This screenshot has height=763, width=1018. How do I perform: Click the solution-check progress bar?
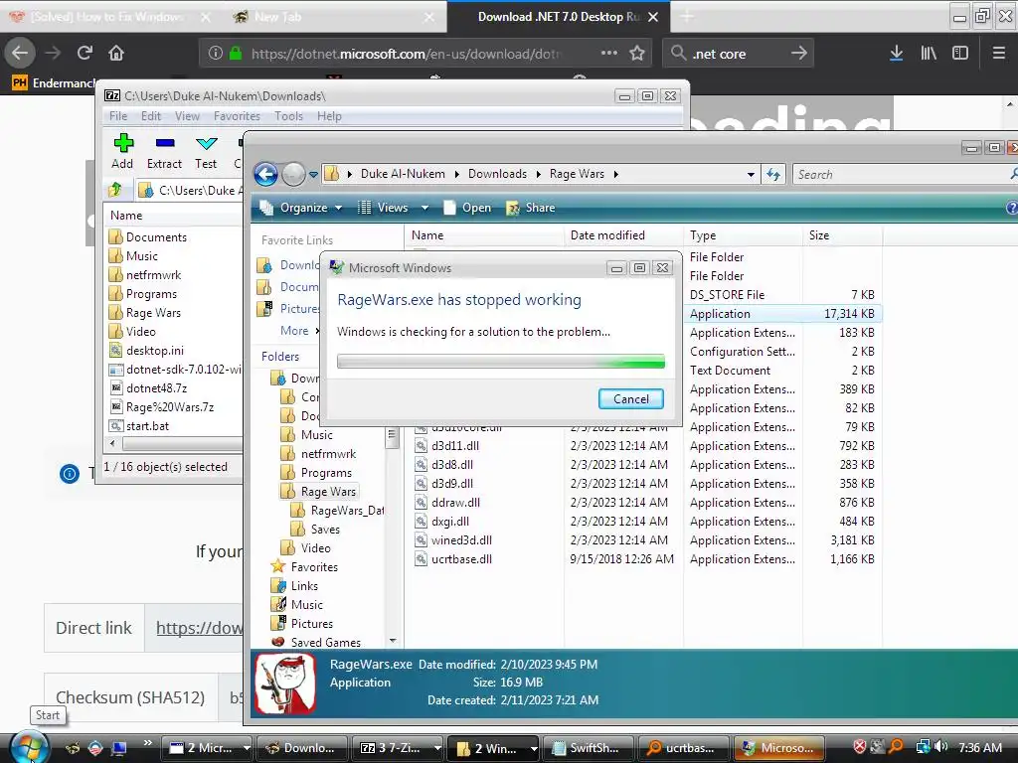pos(501,362)
